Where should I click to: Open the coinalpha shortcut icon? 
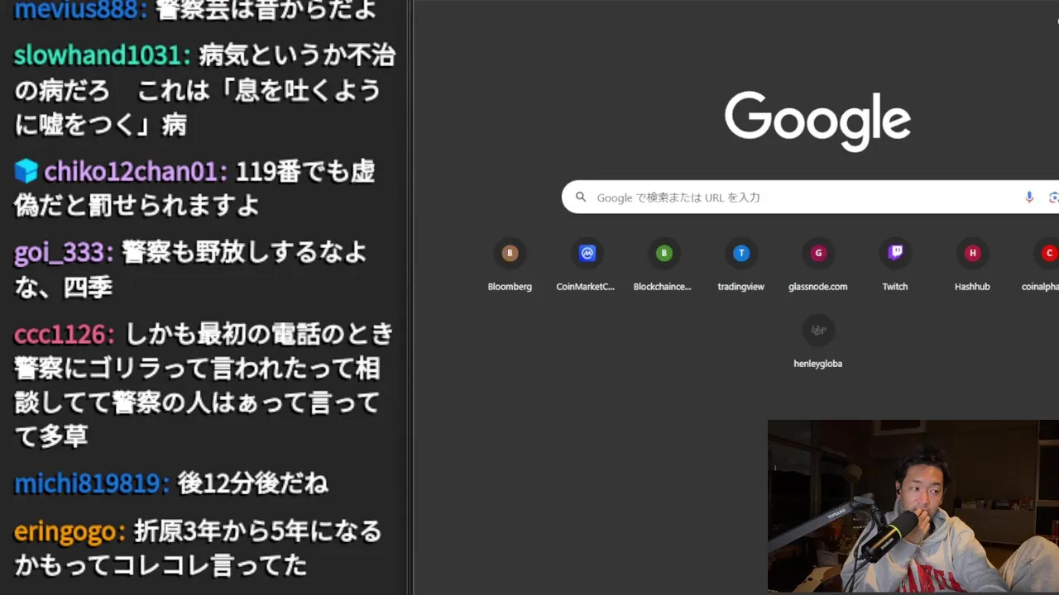[x=1047, y=253]
